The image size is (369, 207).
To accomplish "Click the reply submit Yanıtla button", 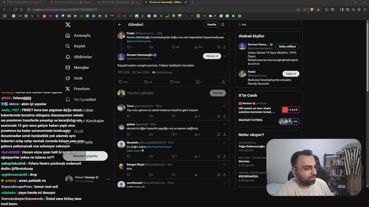I will point(218,93).
